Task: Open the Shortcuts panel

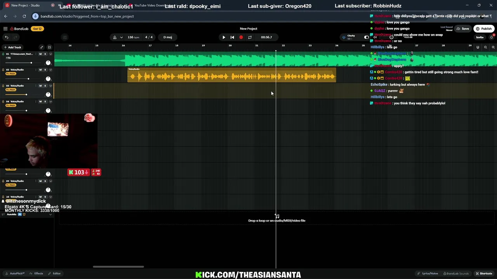Action: 484,274
